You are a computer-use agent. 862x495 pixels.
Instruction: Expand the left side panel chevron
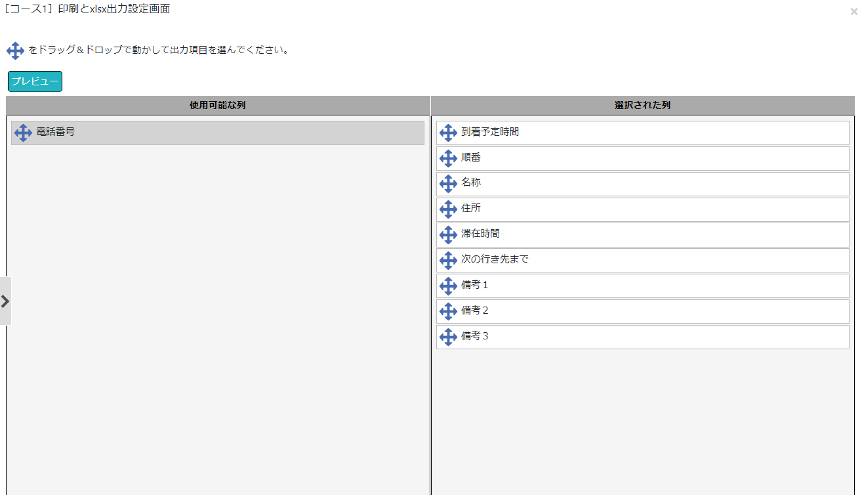click(x=5, y=301)
